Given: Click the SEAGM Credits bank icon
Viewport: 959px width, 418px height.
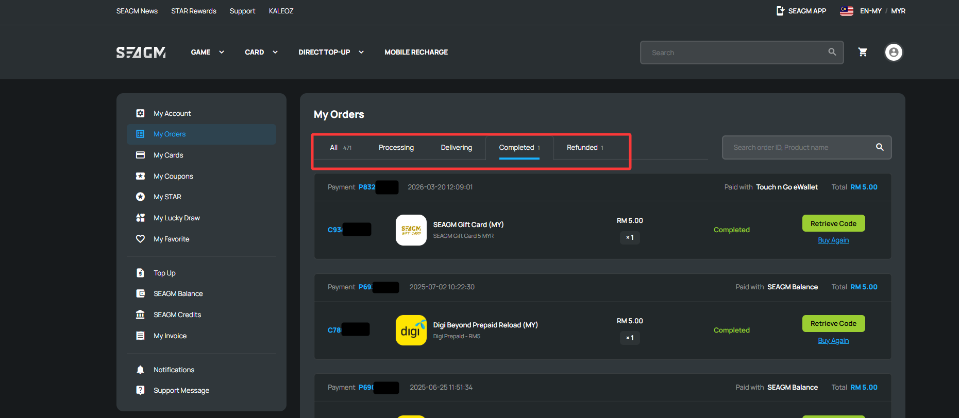Looking at the screenshot, I should tap(140, 315).
